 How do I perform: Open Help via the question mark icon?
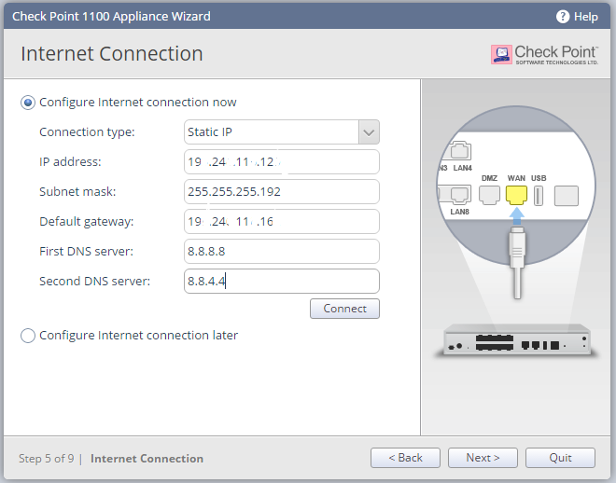coord(563,17)
